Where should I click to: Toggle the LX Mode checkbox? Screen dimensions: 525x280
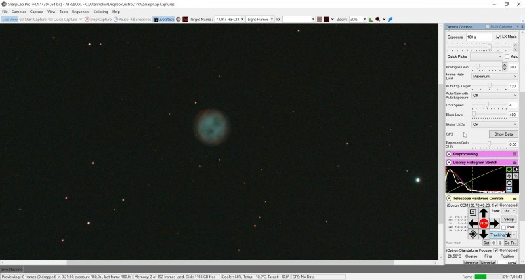(x=498, y=37)
